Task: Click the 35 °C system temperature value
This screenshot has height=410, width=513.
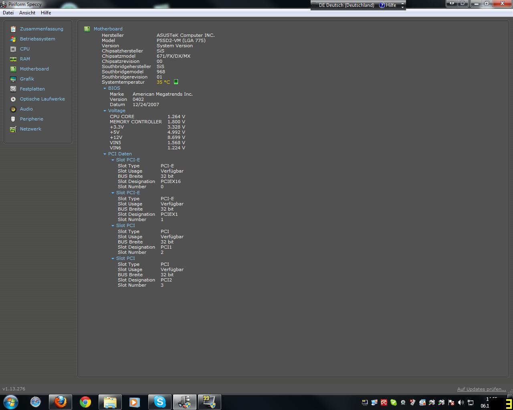Action: tap(164, 82)
